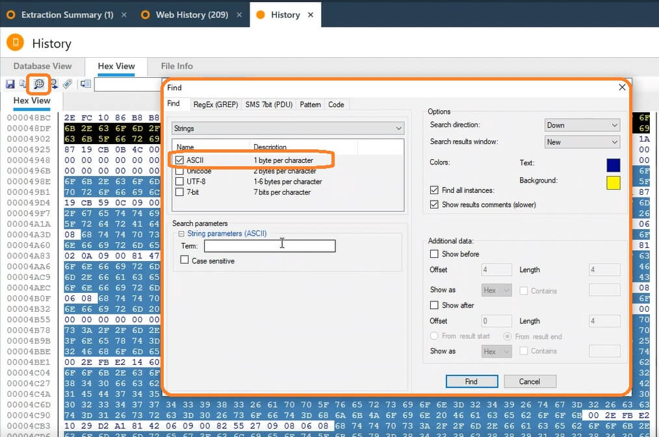Screen dimensions: 659x437
Task: Open the Database View tab
Action: 42,66
